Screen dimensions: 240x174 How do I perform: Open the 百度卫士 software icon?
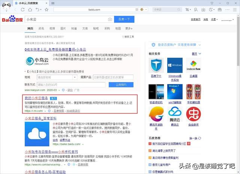pyautogui.click(x=156, y=65)
